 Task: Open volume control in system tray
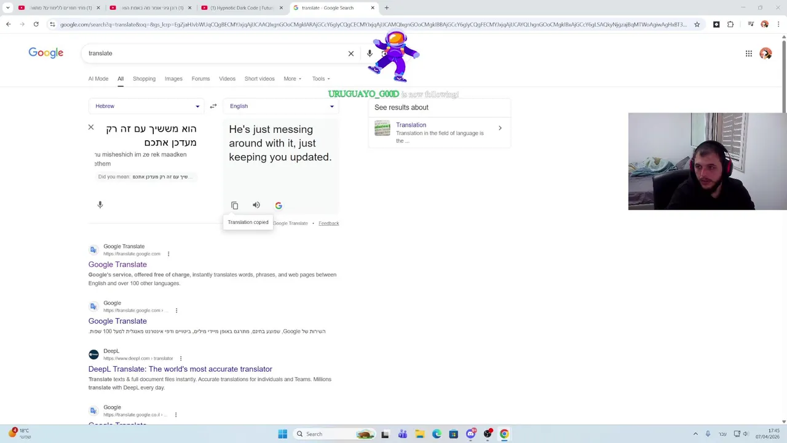[x=746, y=434]
